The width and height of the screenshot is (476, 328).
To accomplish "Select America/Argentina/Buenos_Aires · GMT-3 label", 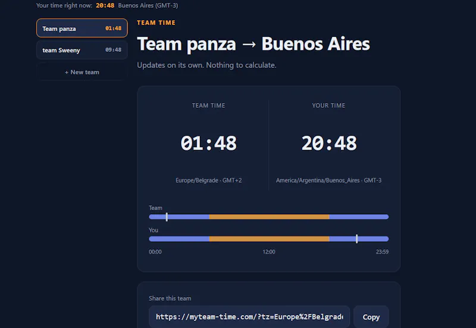I will tap(329, 180).
